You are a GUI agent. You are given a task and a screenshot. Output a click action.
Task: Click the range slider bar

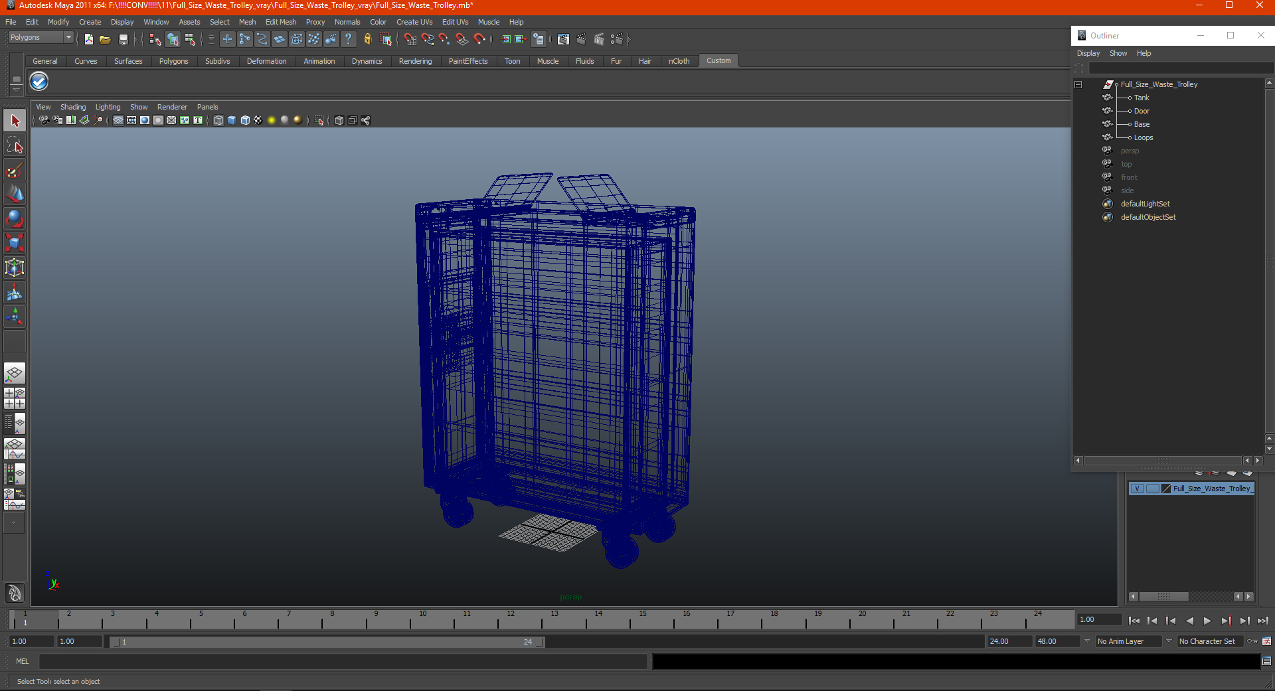(327, 642)
